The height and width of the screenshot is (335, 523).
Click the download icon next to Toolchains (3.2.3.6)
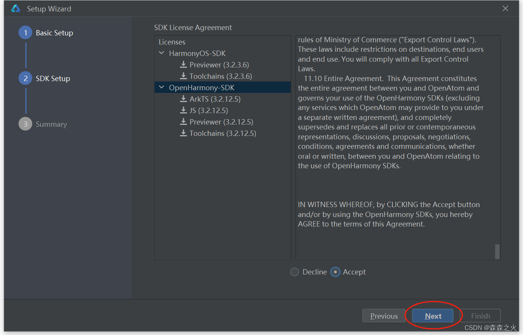click(183, 76)
